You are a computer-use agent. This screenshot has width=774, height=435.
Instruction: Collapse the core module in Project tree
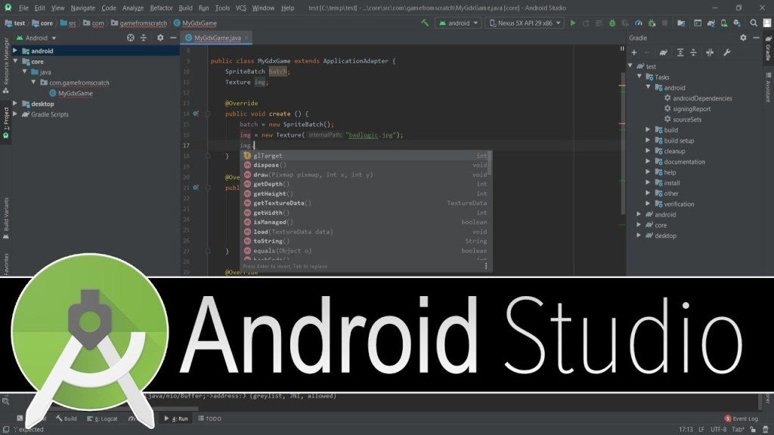(15, 61)
